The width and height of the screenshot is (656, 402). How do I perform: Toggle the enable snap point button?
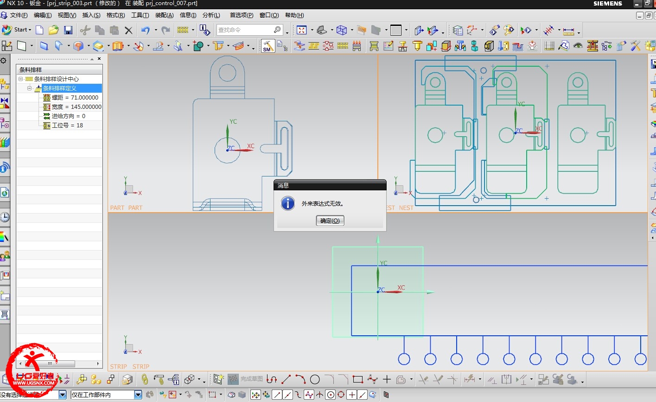(255, 395)
